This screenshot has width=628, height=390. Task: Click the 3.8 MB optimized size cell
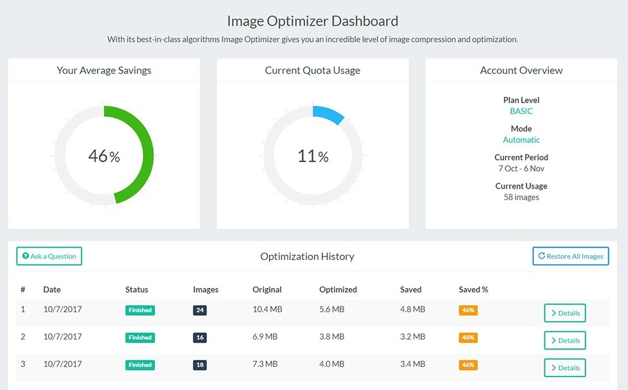(x=331, y=337)
